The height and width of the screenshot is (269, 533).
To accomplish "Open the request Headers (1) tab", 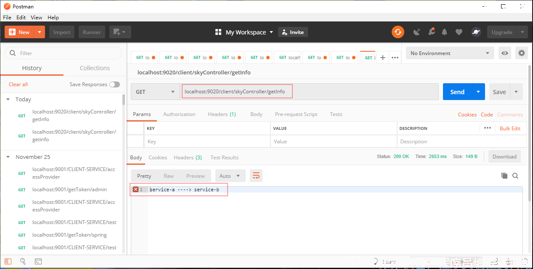I will pyautogui.click(x=222, y=114).
